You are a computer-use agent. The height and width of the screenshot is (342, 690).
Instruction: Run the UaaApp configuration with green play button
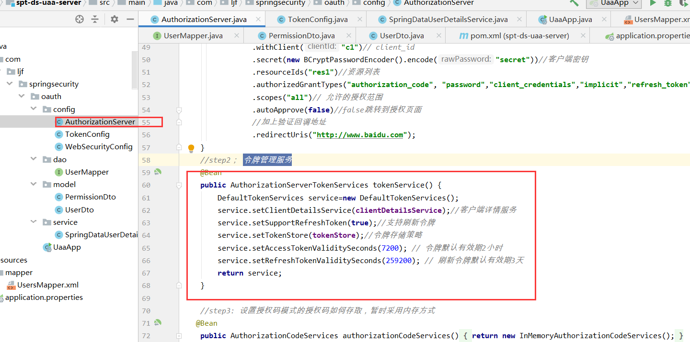point(653,3)
